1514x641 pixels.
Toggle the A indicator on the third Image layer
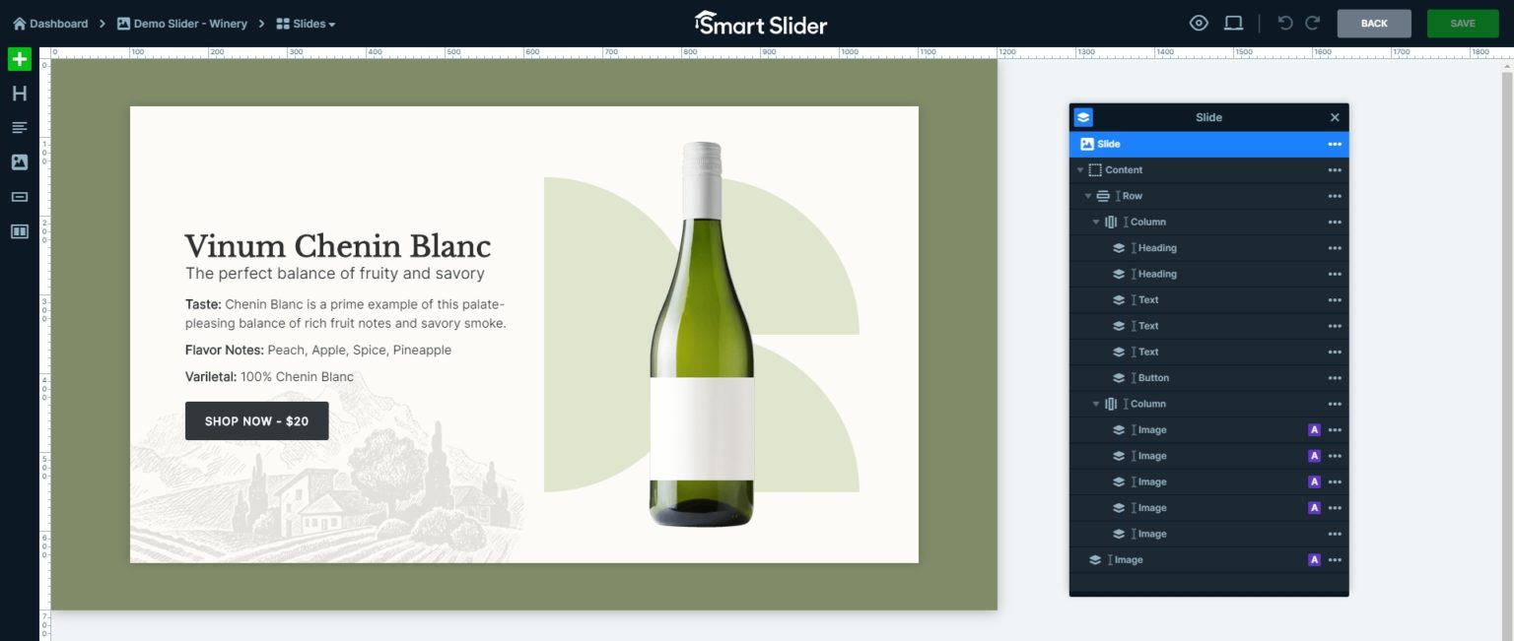1314,481
